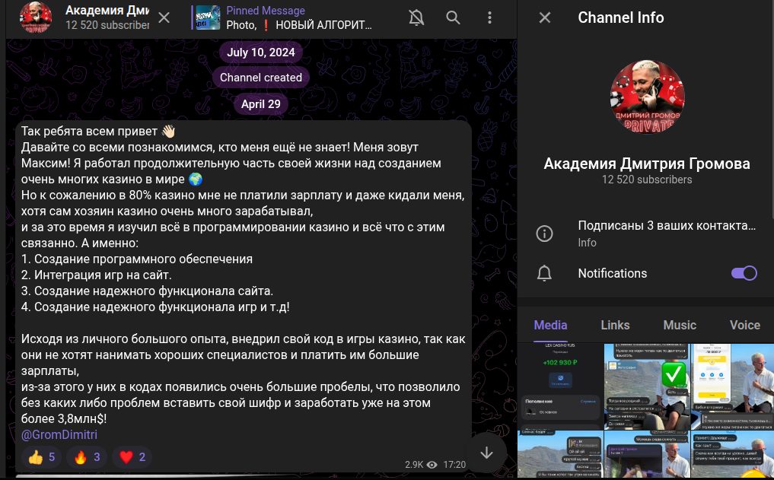The height and width of the screenshot is (480, 774).
Task: Jump to the pinned message 'НОВЫЙ АЛГОРИТ…'
Action: (299, 25)
